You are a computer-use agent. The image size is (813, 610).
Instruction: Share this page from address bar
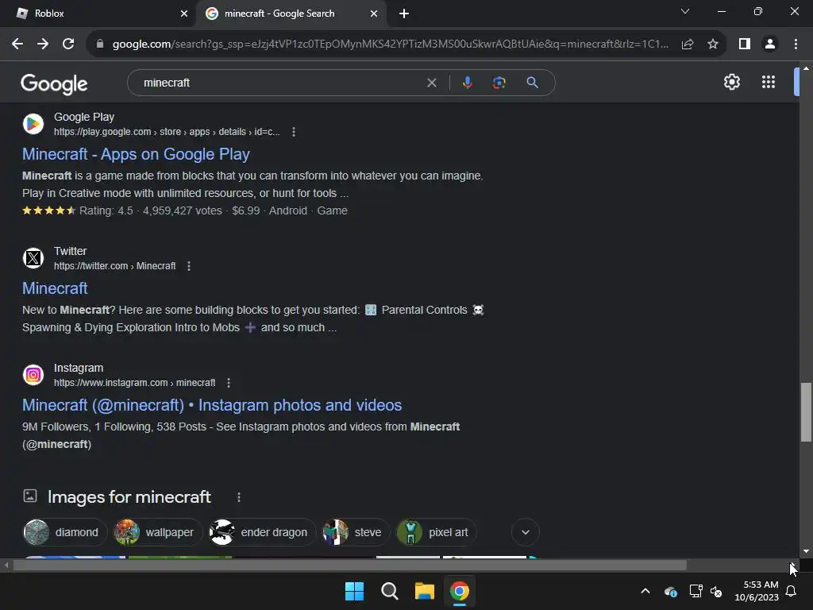(688, 44)
